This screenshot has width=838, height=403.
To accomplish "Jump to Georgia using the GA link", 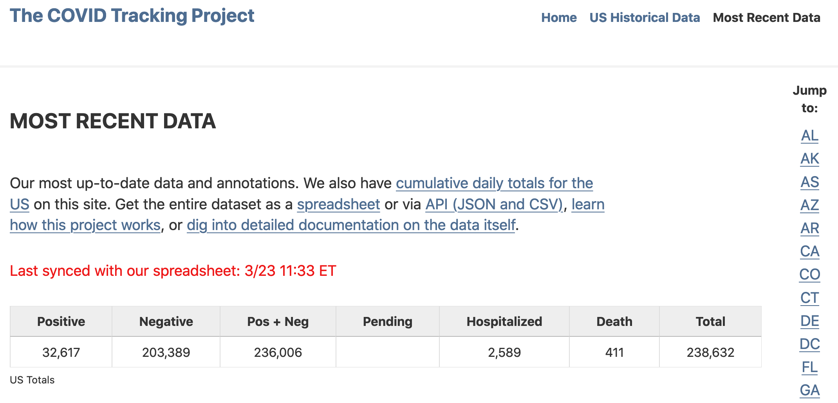I will click(x=810, y=390).
